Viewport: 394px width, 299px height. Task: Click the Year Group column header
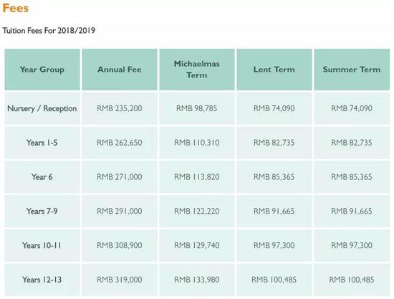click(42, 70)
